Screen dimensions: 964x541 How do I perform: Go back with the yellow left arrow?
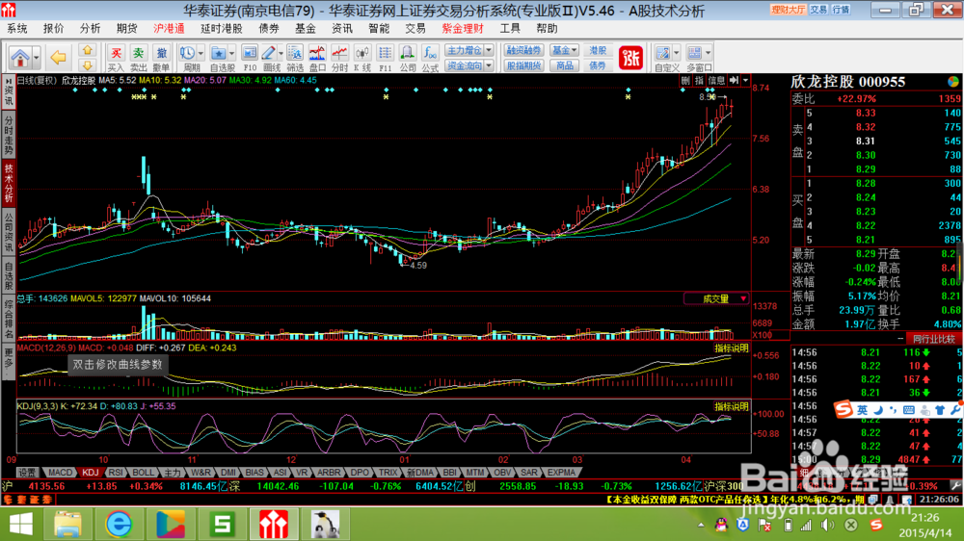coord(59,58)
